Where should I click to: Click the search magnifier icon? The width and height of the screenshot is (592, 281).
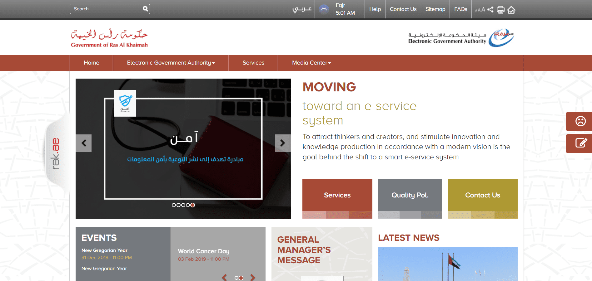(x=145, y=9)
